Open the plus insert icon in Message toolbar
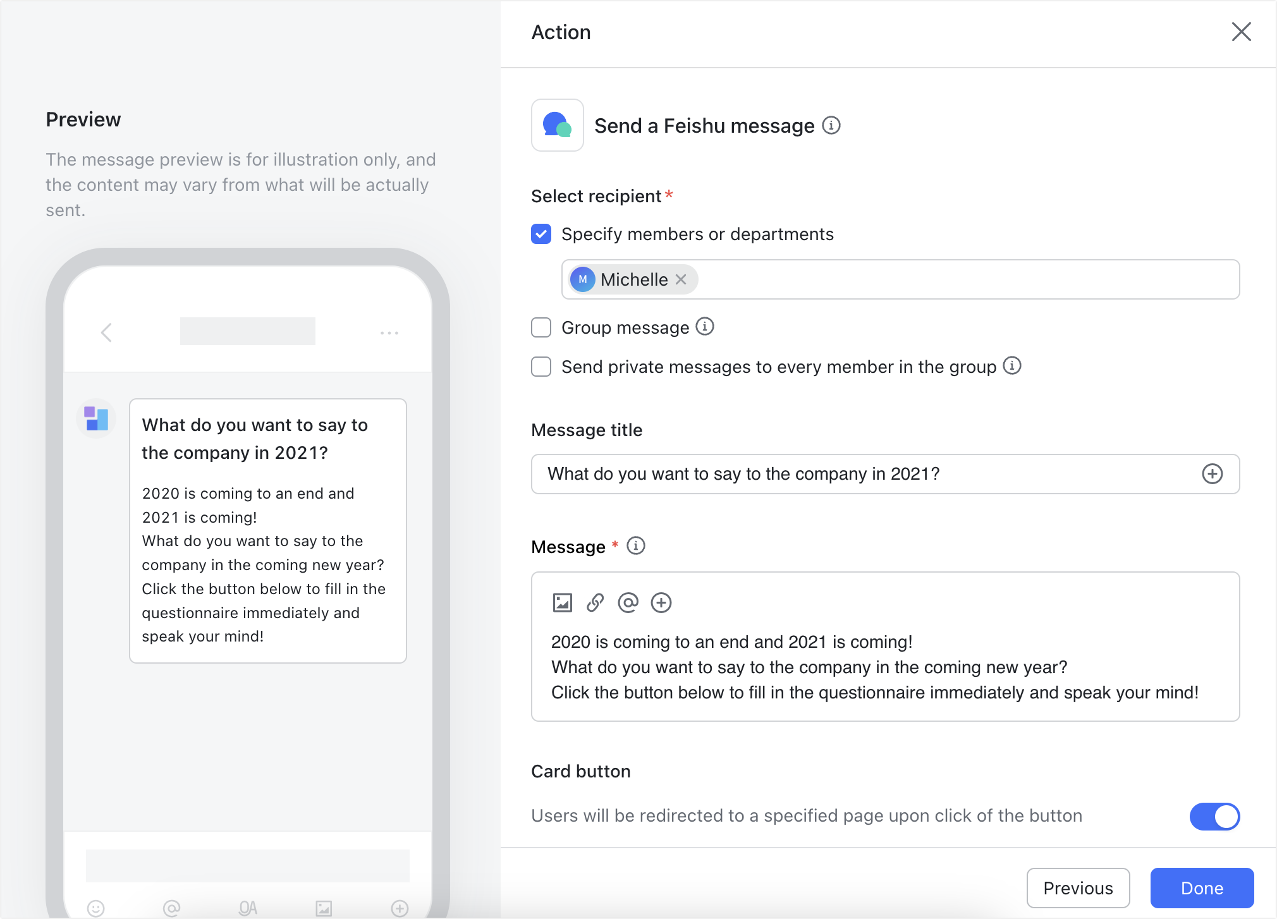1277x919 pixels. [x=661, y=602]
